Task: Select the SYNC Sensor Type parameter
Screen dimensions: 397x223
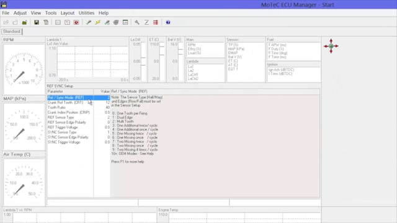Action: coord(62,132)
